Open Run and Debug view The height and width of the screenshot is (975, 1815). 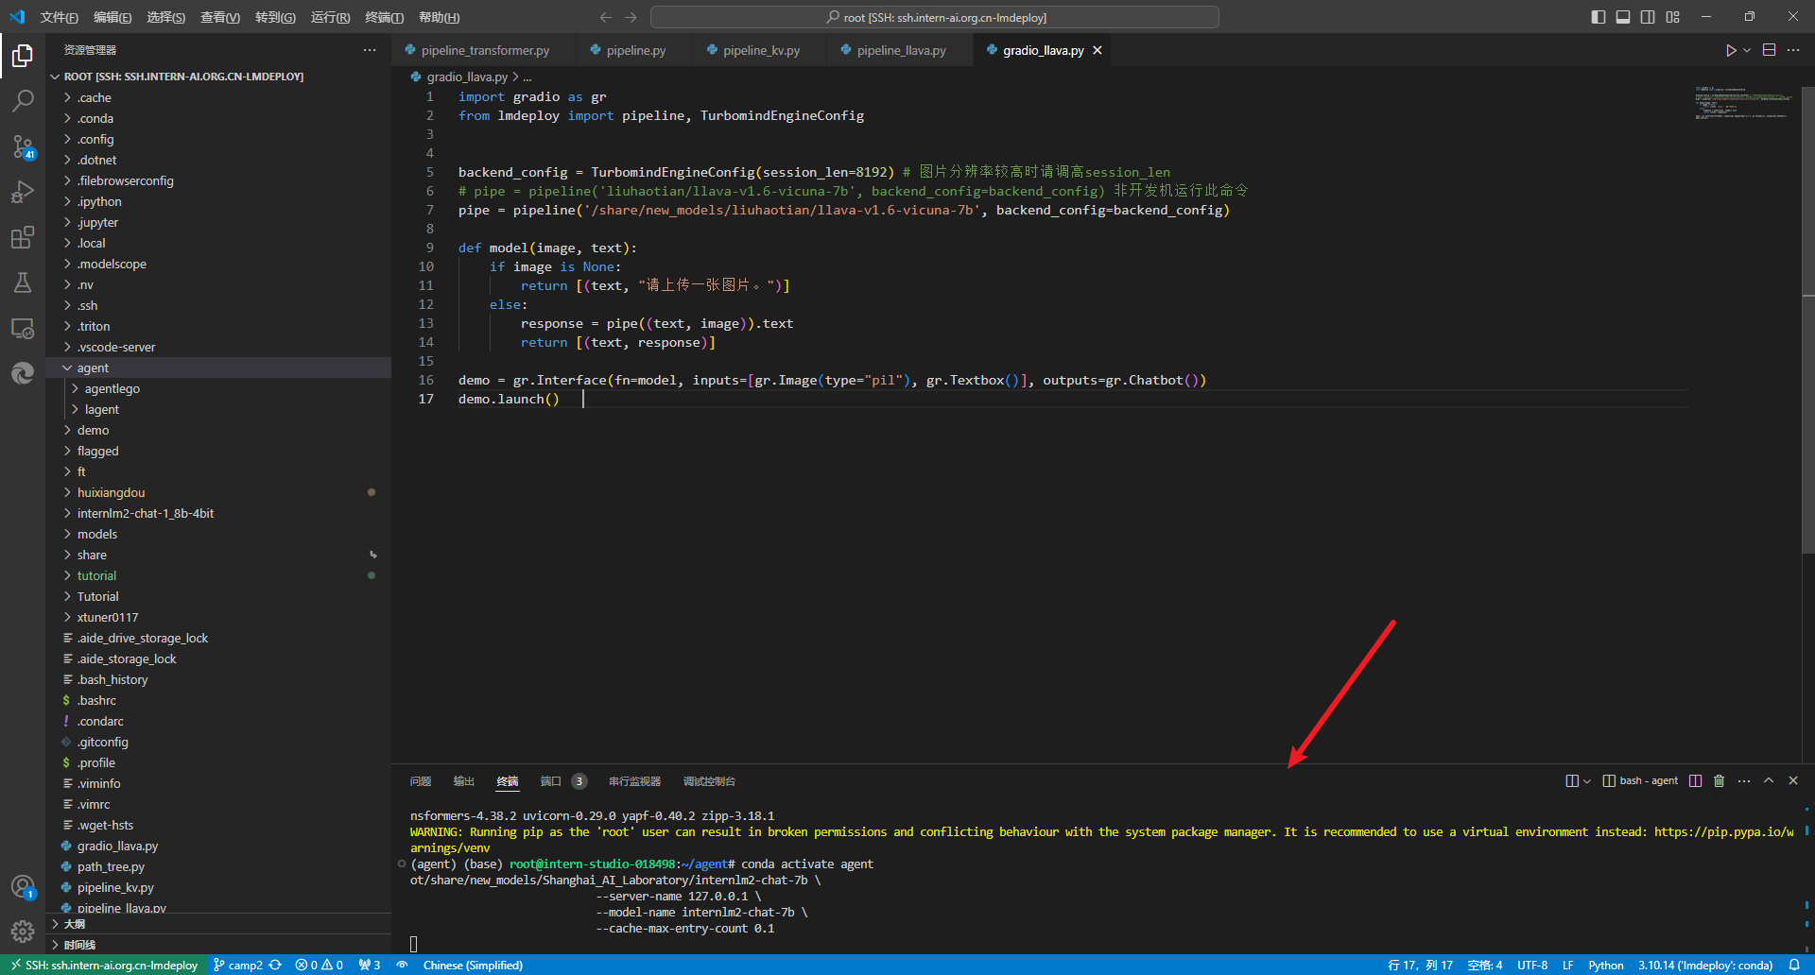coord(23,192)
